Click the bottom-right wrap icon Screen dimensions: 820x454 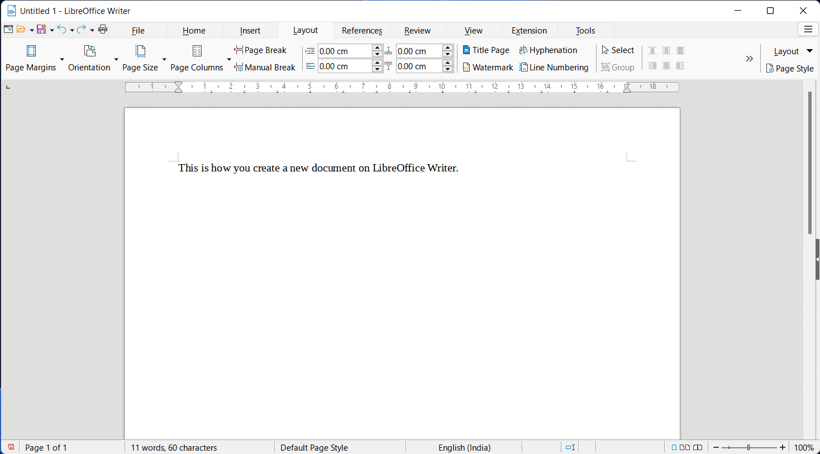(680, 66)
